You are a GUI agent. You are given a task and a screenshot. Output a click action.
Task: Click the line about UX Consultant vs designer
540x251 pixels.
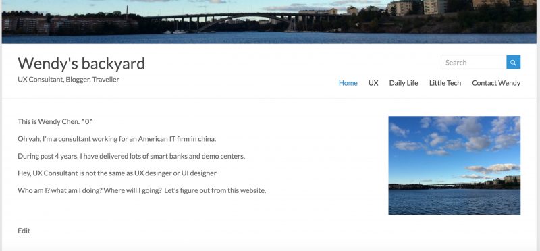click(x=117, y=173)
